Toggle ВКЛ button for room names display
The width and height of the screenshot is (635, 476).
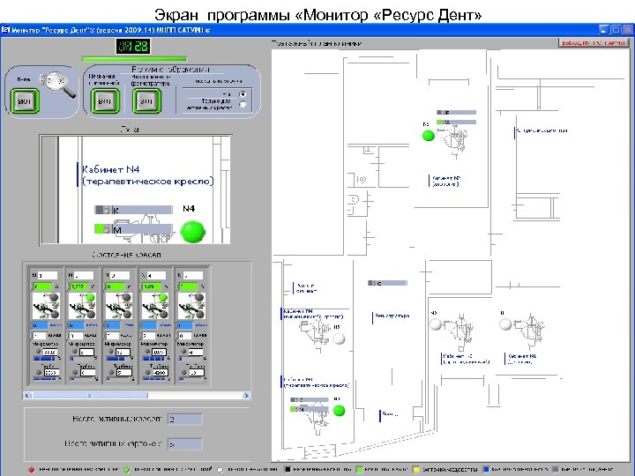pyautogui.click(x=105, y=101)
